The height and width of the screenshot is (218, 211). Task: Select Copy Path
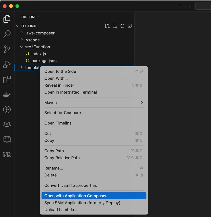(94, 151)
